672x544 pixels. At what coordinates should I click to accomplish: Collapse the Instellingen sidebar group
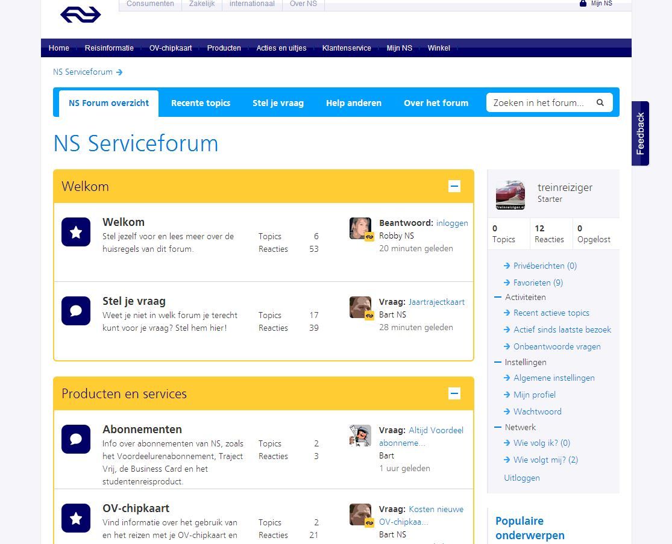tap(498, 362)
